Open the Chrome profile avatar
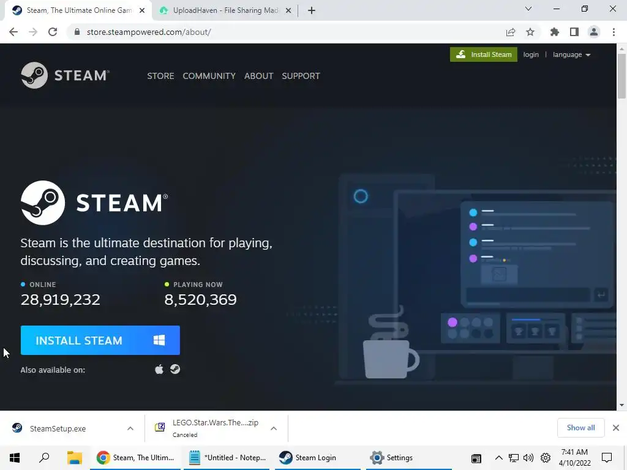627x470 pixels. (x=594, y=32)
